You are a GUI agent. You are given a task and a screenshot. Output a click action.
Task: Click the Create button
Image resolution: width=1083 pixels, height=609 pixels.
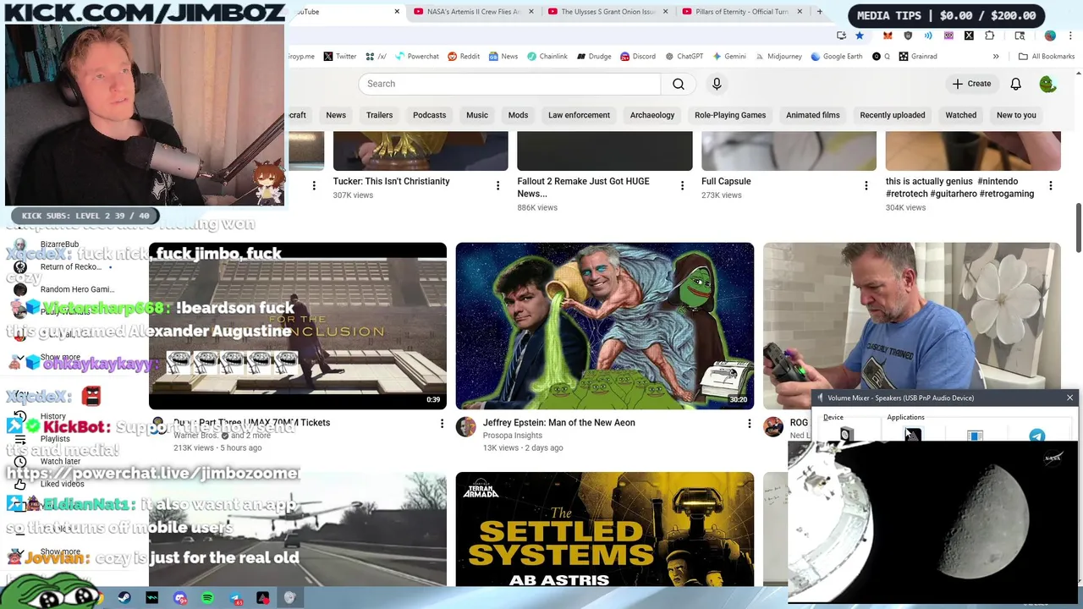(971, 84)
